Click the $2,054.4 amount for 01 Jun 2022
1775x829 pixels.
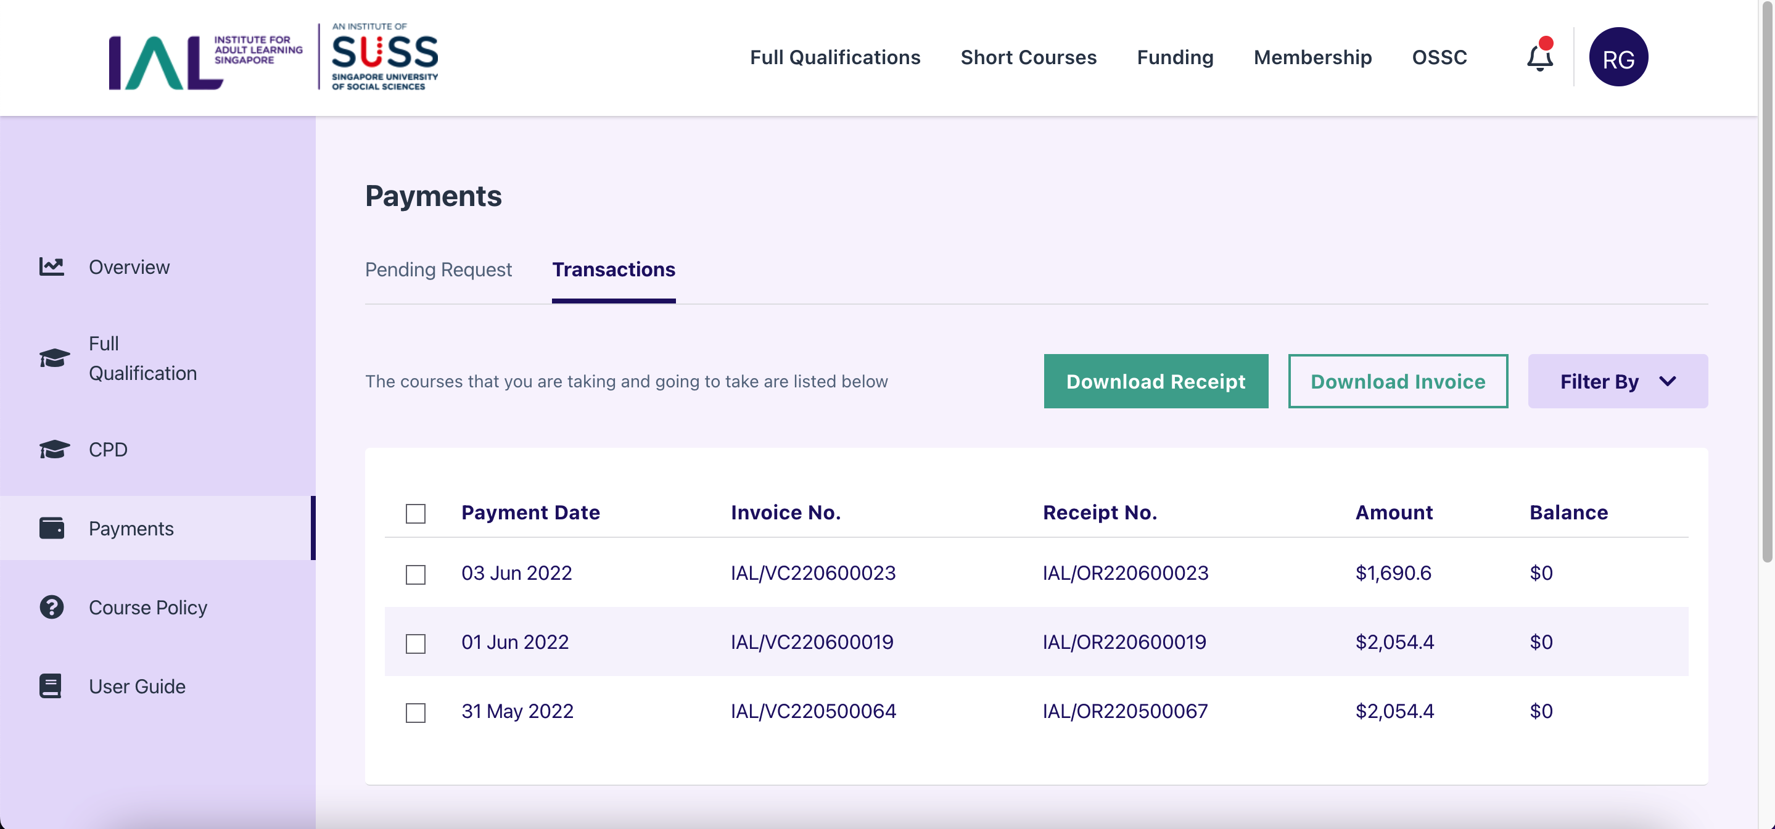point(1394,642)
